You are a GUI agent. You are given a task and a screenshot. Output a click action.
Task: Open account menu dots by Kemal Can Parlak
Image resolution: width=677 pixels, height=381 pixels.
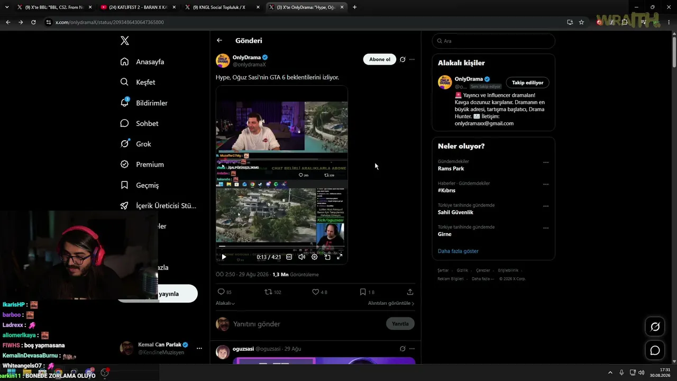[x=199, y=348]
